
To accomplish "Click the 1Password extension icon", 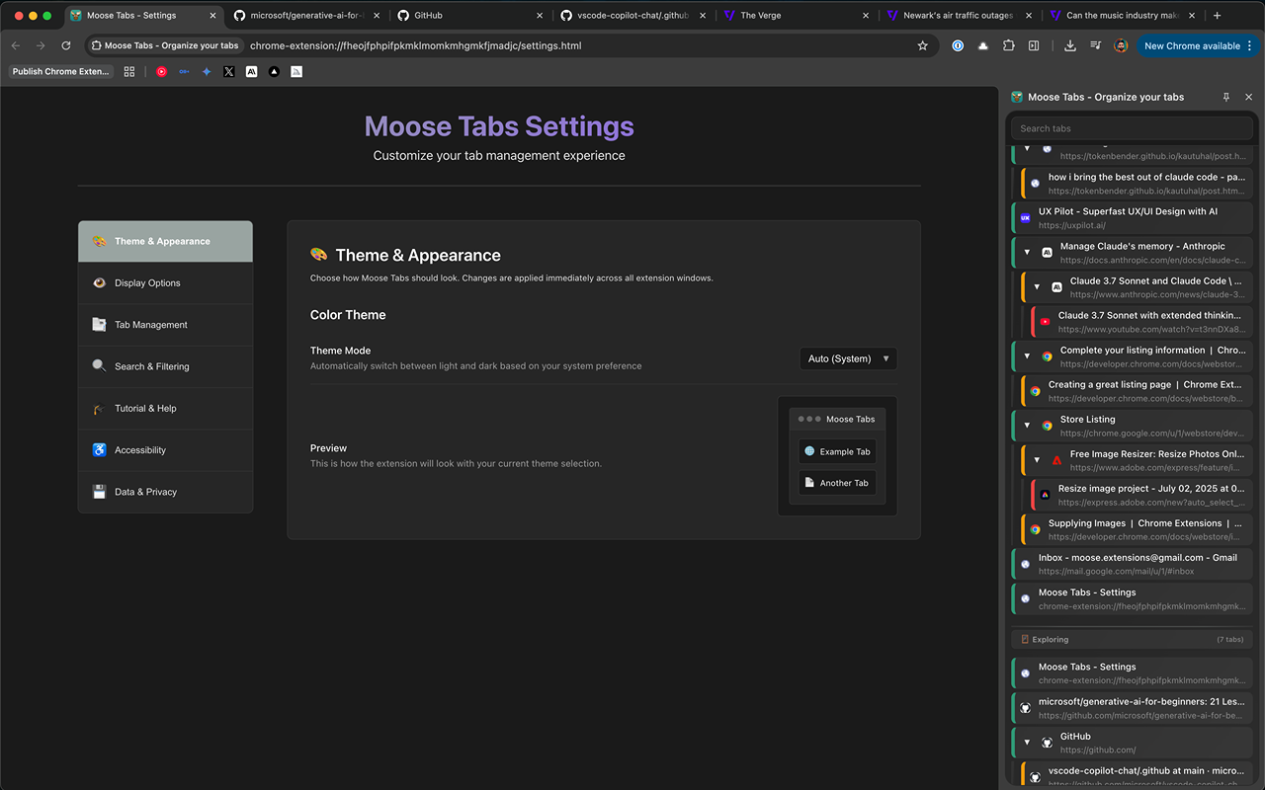I will tap(958, 45).
